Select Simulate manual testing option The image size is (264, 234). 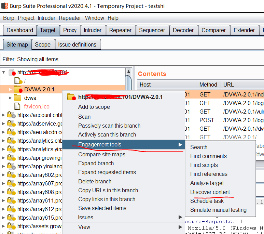point(220,210)
